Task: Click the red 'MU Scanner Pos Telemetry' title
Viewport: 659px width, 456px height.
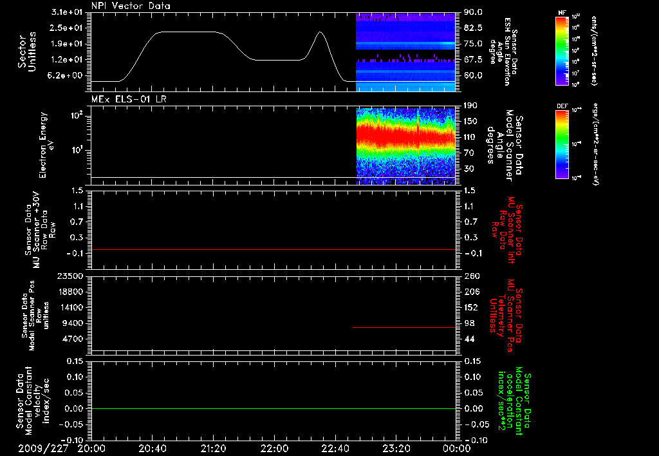Action: pyautogui.click(x=506, y=316)
